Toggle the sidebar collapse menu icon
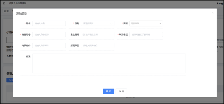224x104 pixels. 4,3
